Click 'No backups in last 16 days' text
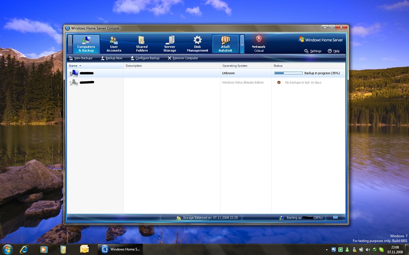This screenshot has height=255, width=409. 303,83
